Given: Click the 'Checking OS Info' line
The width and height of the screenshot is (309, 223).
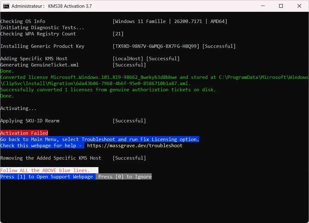Looking at the screenshot, I should click(x=23, y=21).
